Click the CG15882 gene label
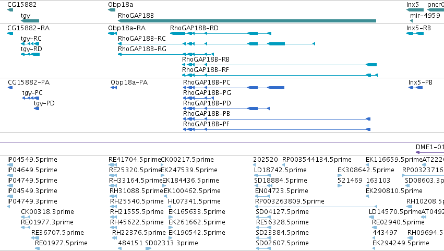This screenshot has height=251, width=444. (x=22, y=5)
